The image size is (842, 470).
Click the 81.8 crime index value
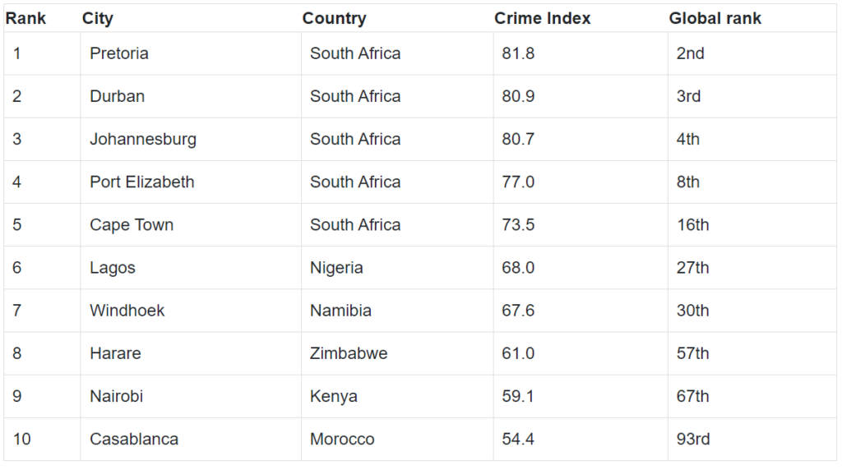(518, 53)
